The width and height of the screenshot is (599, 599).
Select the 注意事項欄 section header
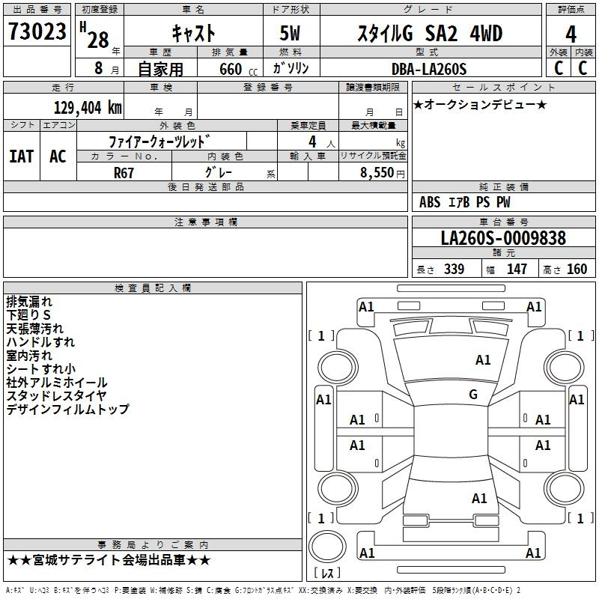pos(206,222)
